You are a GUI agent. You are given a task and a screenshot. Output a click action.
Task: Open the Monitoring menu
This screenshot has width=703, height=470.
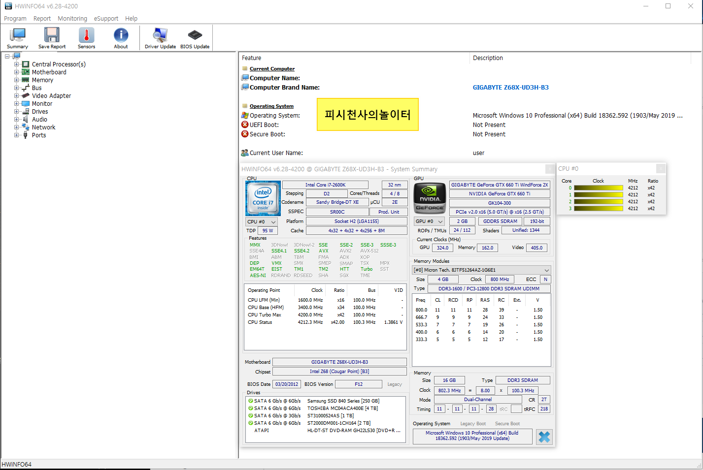(72, 19)
